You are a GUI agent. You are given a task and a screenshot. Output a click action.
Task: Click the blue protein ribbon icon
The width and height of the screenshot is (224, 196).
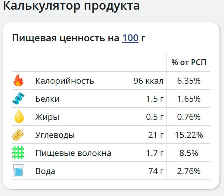18,98
